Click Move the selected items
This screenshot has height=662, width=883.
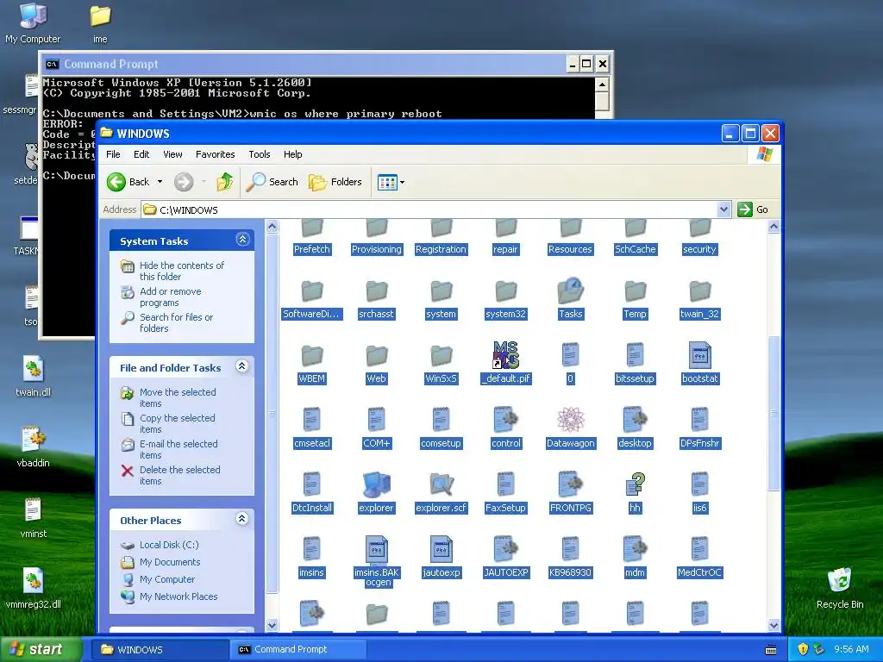point(178,397)
